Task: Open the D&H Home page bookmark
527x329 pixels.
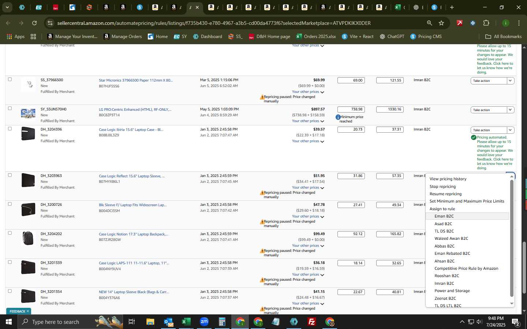Action: 269,37
